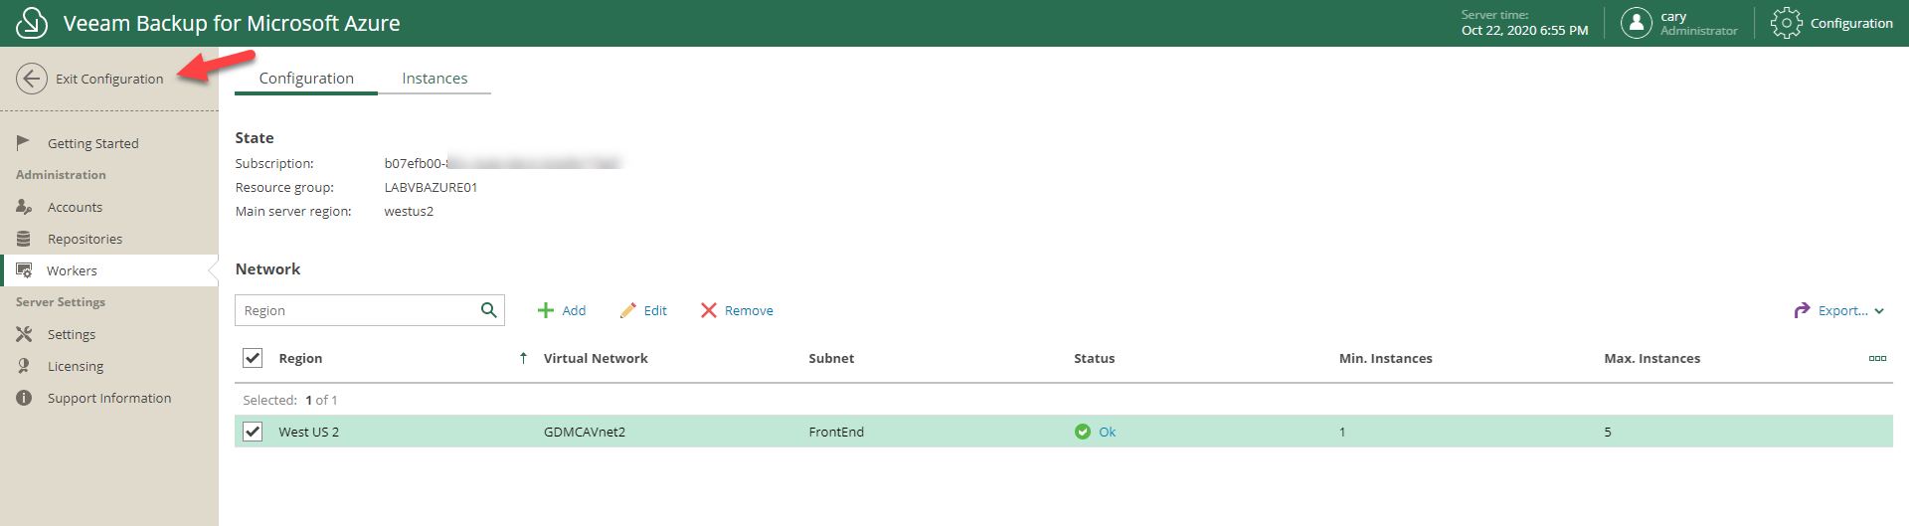Click the Subnet column header

point(831,358)
